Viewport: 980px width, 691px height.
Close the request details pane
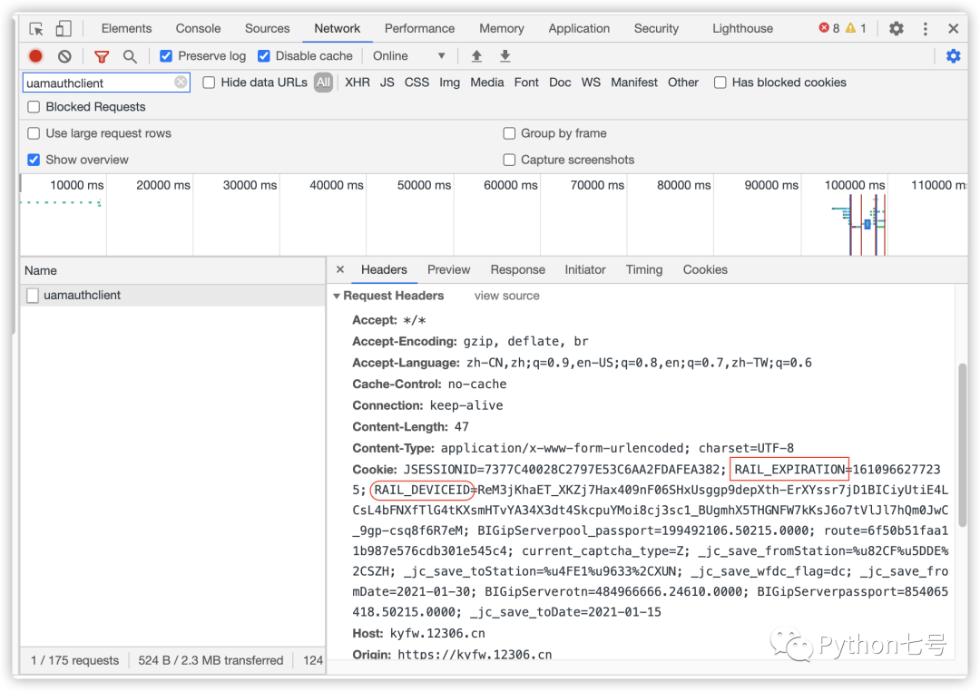(340, 269)
